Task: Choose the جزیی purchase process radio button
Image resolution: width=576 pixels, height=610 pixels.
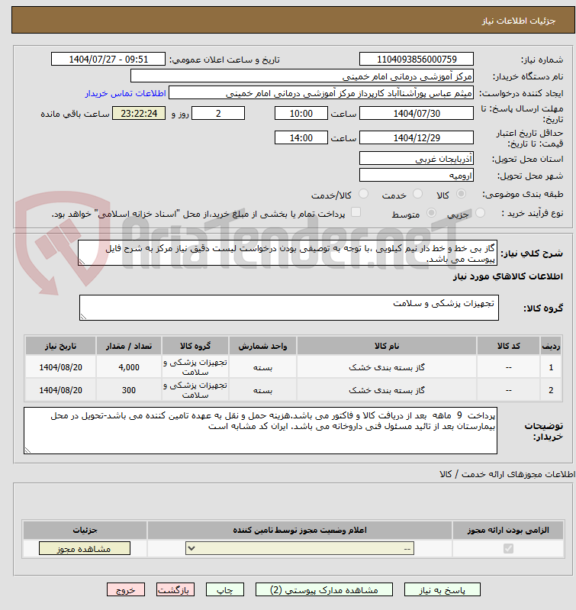Action: click(x=480, y=213)
